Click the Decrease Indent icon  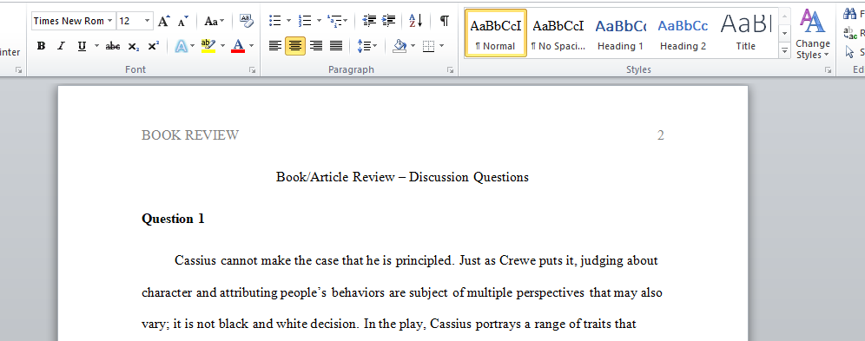[x=369, y=21]
